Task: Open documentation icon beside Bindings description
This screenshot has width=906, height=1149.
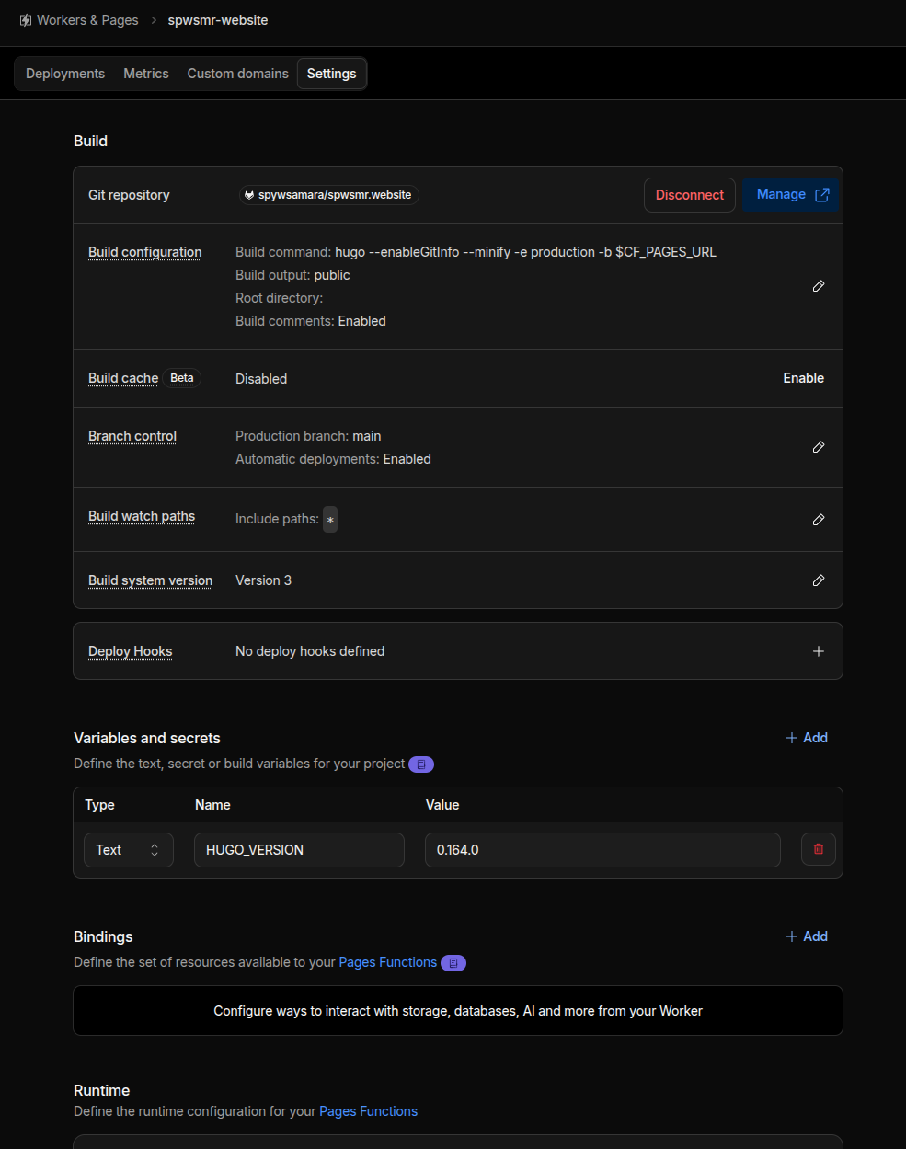Action: [x=453, y=963]
